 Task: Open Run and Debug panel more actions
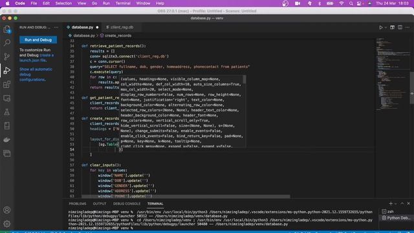point(56,27)
